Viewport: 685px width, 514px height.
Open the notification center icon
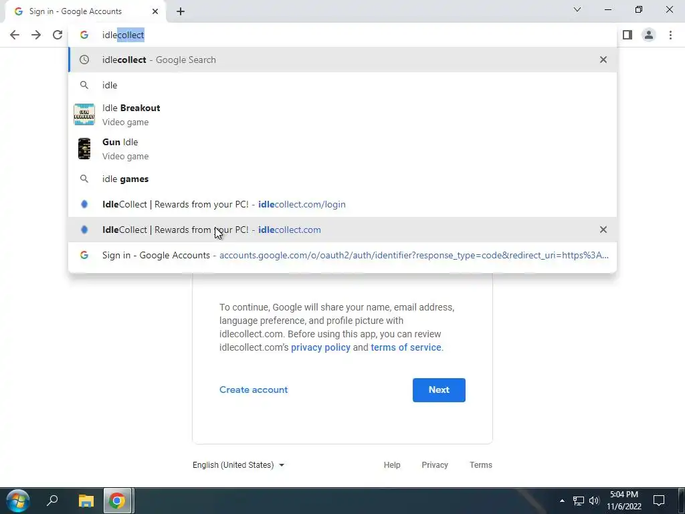[659, 501]
